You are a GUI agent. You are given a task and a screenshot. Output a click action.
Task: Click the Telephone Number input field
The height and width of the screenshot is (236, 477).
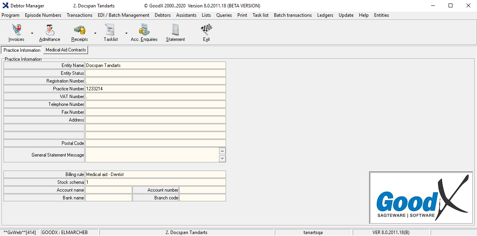pyautogui.click(x=155, y=104)
